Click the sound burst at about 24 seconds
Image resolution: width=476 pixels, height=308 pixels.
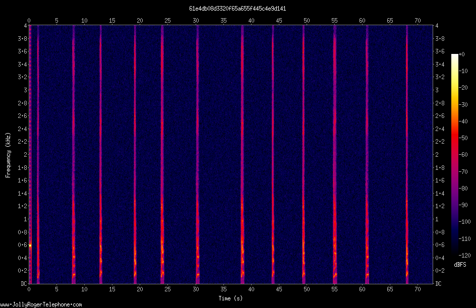[162, 155]
